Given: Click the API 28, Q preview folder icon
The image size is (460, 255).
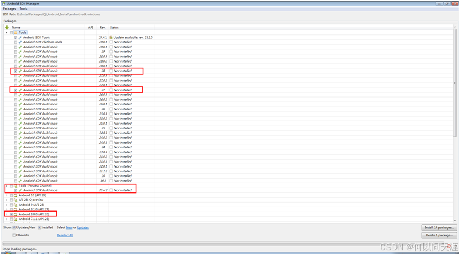Looking at the screenshot, I should pyautogui.click(x=15, y=200).
